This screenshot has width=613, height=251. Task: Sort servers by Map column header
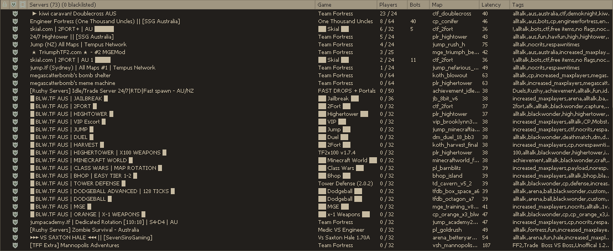click(455, 4)
